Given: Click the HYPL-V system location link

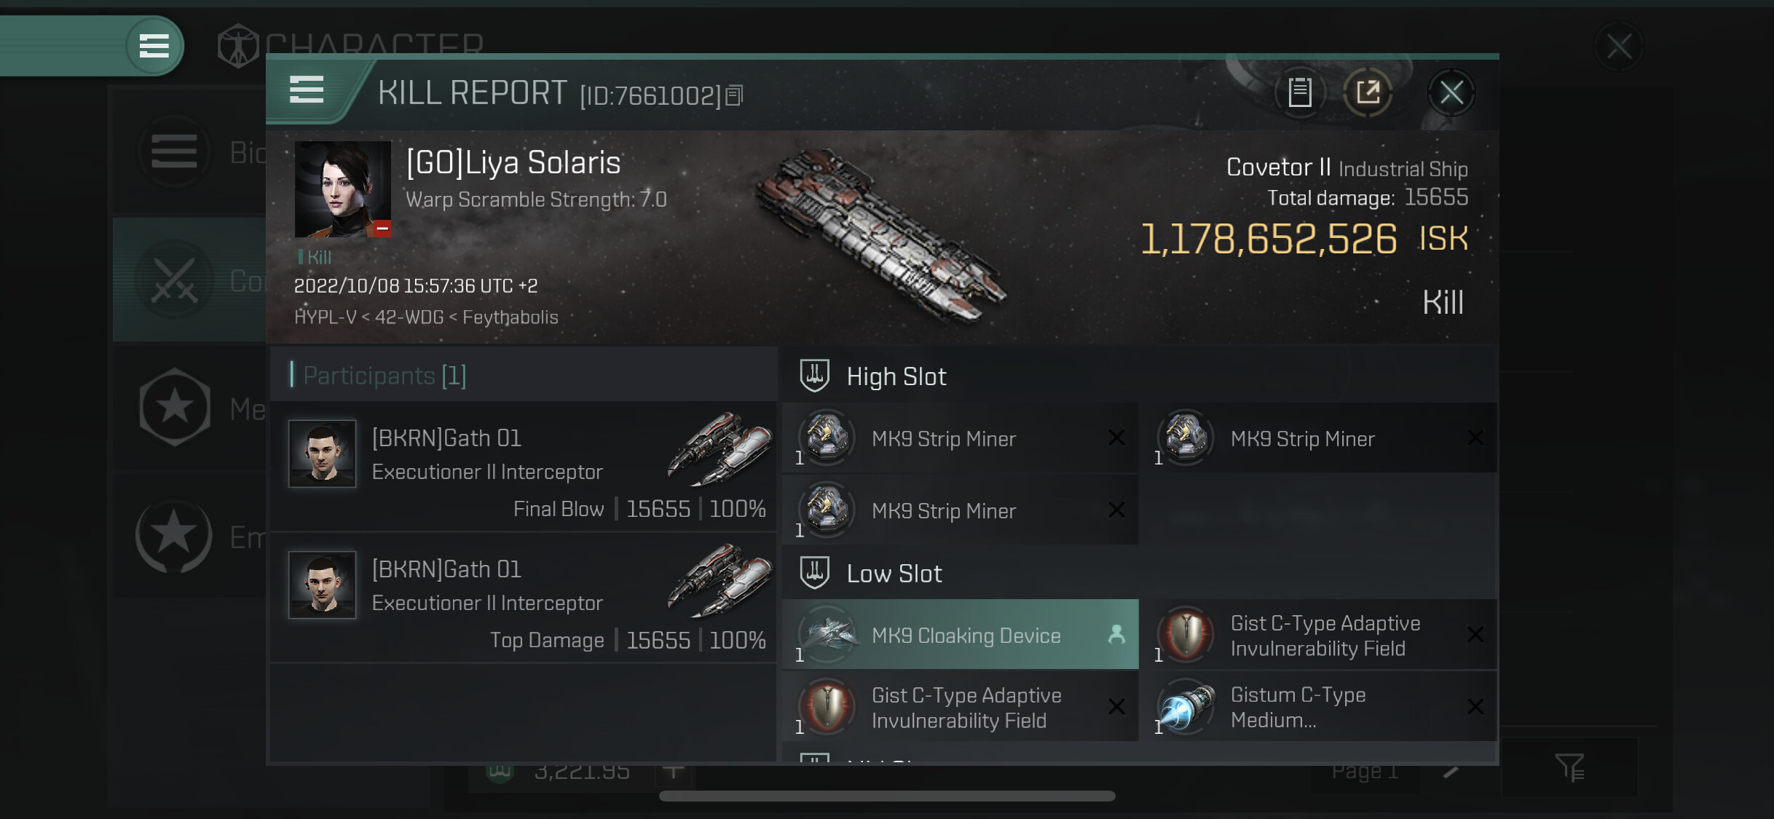Looking at the screenshot, I should 325,317.
